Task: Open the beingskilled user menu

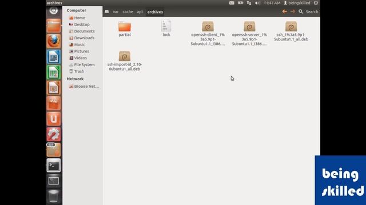Action: tap(297, 3)
